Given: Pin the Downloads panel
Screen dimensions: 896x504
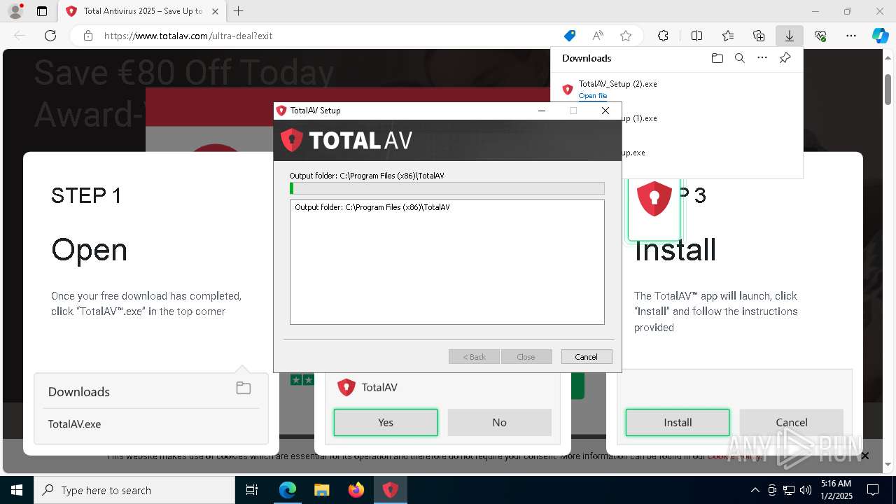Looking at the screenshot, I should 785,58.
